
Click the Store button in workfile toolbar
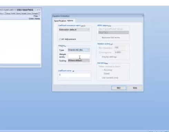[18, 13]
